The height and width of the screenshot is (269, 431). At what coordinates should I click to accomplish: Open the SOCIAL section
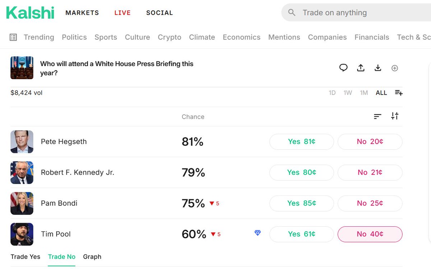click(x=159, y=13)
